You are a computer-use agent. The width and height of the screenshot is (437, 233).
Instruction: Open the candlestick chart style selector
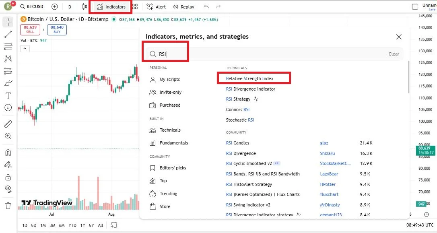[84, 7]
